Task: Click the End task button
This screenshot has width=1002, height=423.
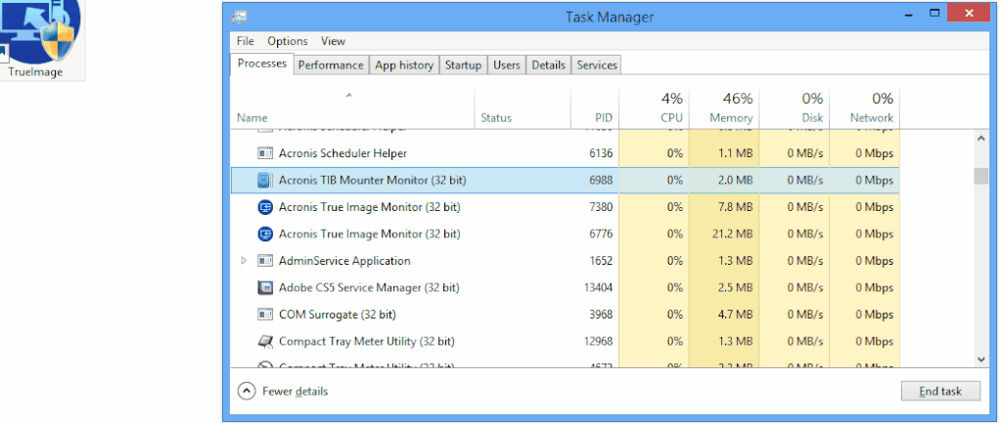Action: (x=940, y=391)
